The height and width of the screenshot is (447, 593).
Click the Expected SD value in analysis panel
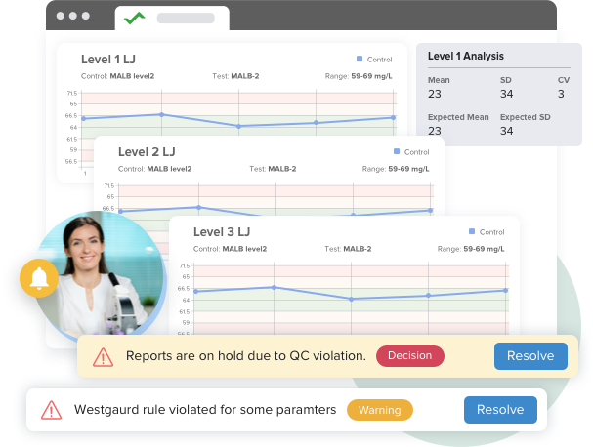(507, 130)
